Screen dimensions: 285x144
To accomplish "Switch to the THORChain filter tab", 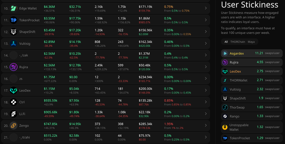I will 237,42.
